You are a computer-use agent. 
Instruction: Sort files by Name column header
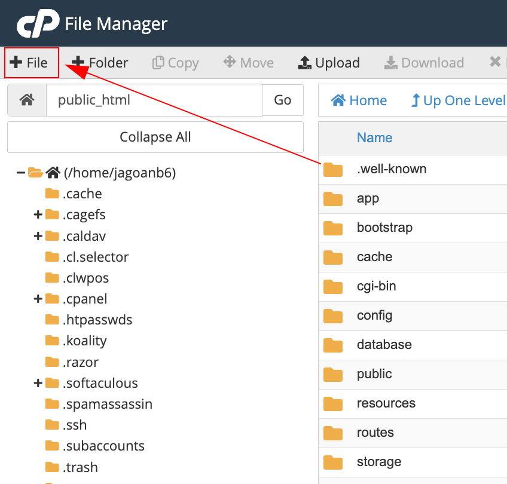pos(374,137)
